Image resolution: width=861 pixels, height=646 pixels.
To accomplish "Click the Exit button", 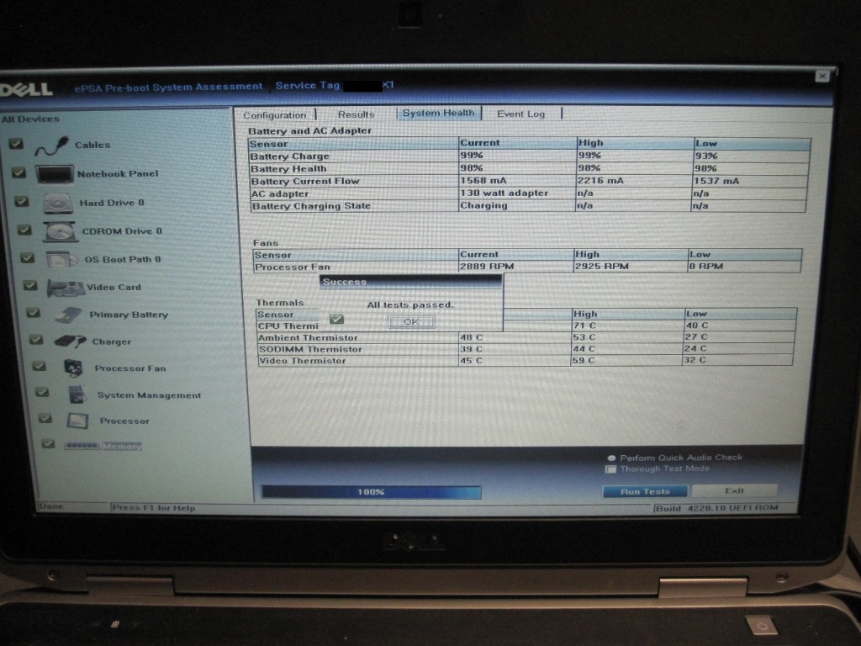I will pyautogui.click(x=734, y=490).
